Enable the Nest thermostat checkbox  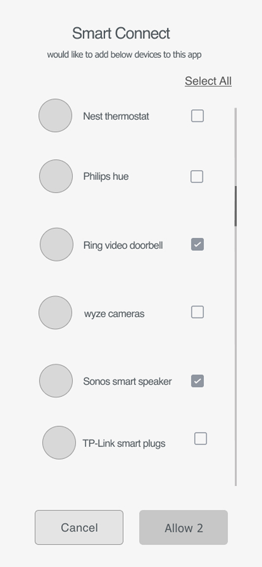click(197, 116)
